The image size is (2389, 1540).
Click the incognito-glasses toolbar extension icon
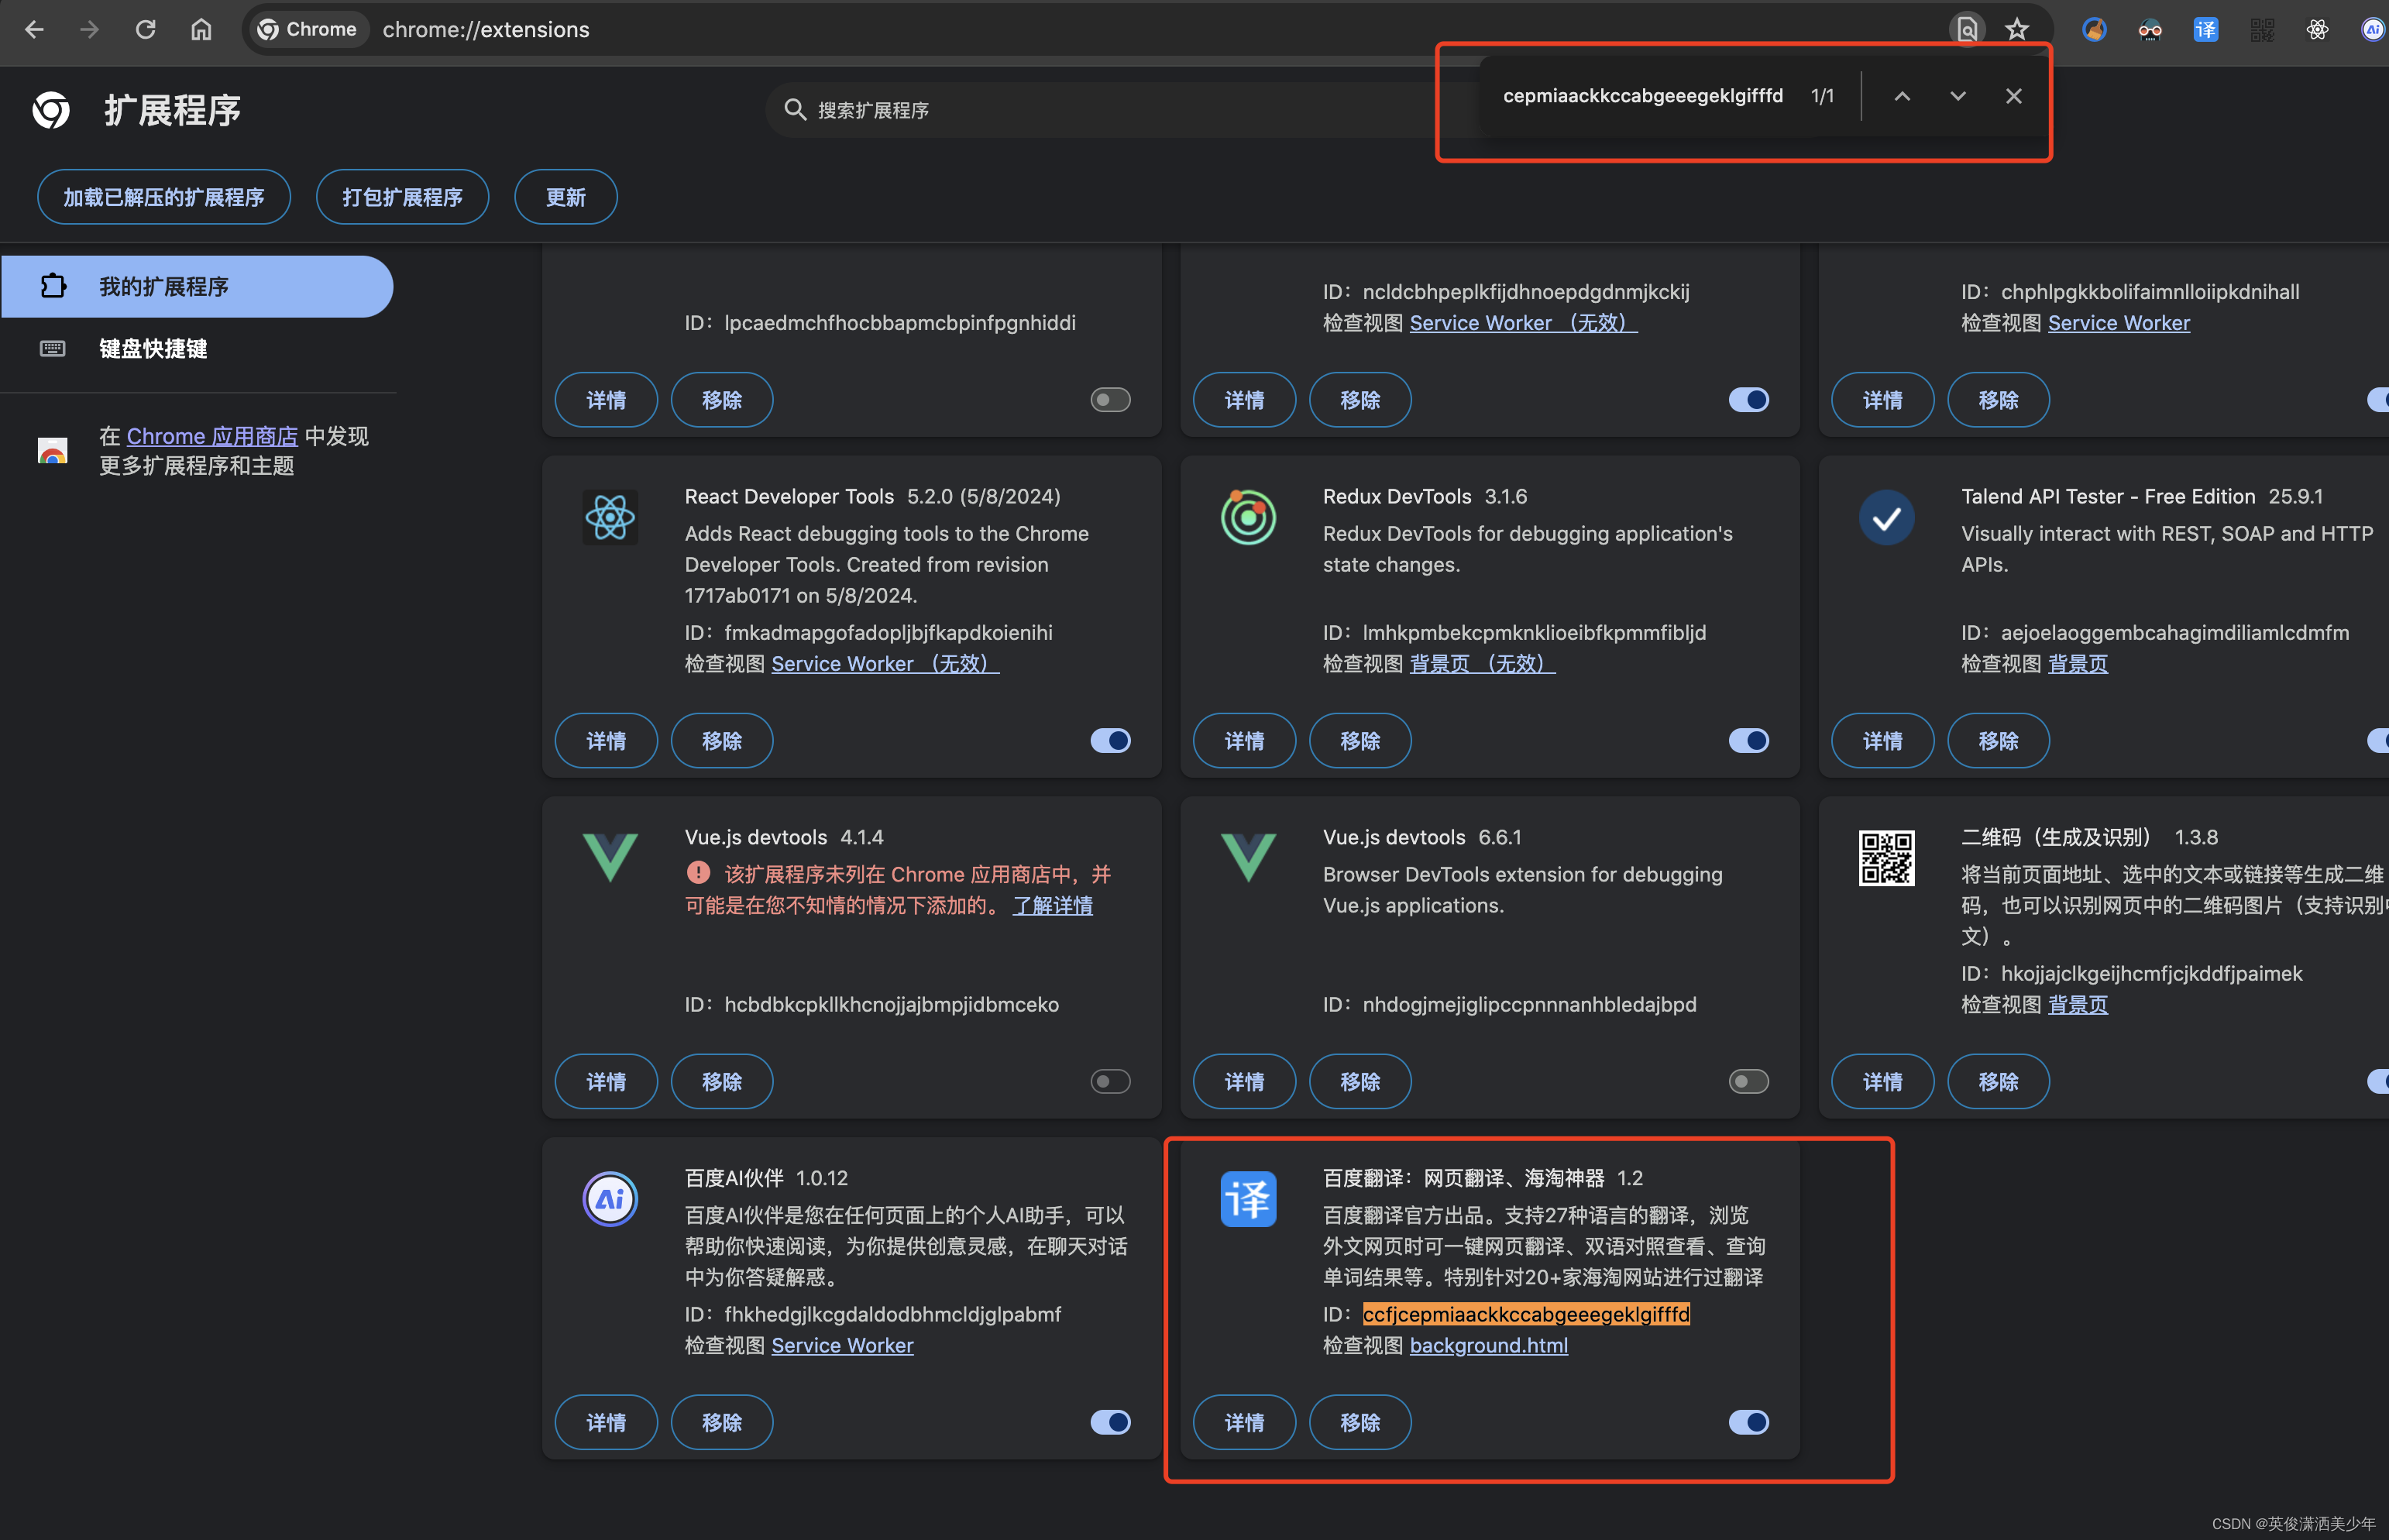(2150, 30)
